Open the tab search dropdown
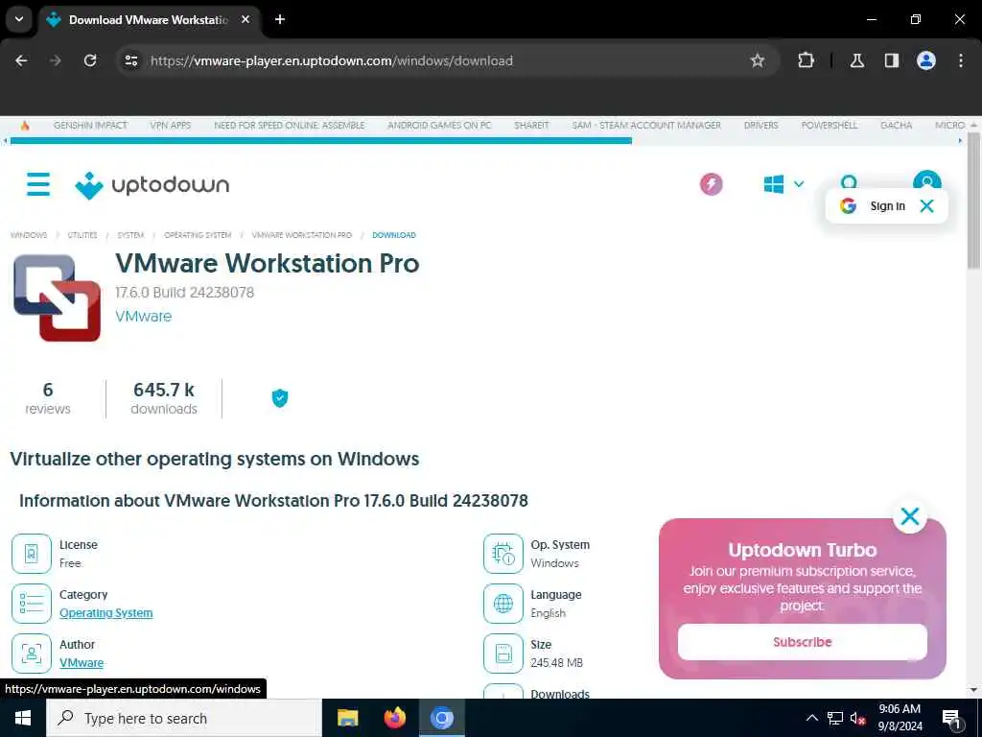 click(19, 19)
